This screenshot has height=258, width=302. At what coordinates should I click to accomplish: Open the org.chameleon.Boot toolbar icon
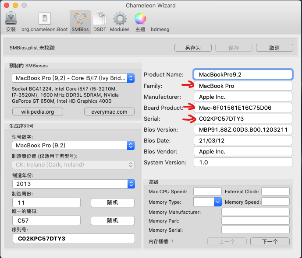coord(45,22)
